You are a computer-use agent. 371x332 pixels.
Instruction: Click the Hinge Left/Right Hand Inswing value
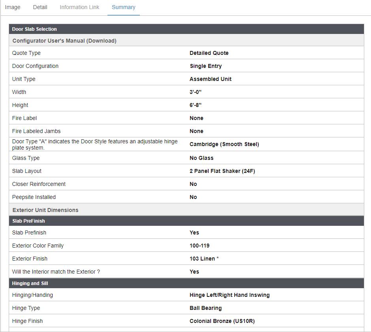click(x=230, y=295)
